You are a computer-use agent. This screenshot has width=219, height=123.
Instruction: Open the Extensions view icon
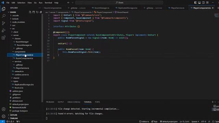[x=3, y=38]
